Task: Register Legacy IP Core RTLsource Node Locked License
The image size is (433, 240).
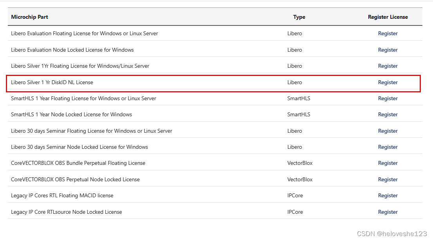Action: point(388,212)
